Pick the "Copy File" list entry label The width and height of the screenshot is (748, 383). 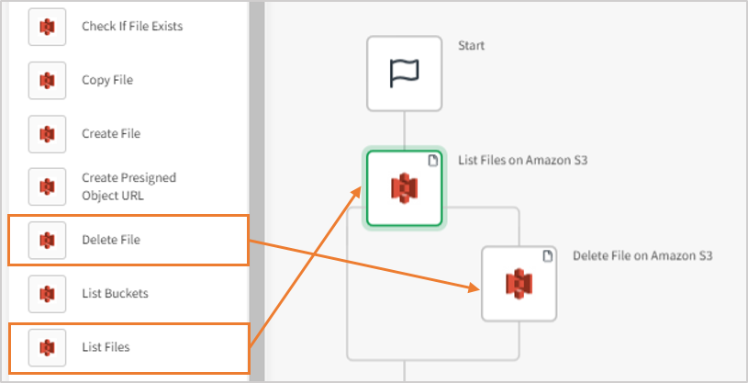[x=107, y=80]
